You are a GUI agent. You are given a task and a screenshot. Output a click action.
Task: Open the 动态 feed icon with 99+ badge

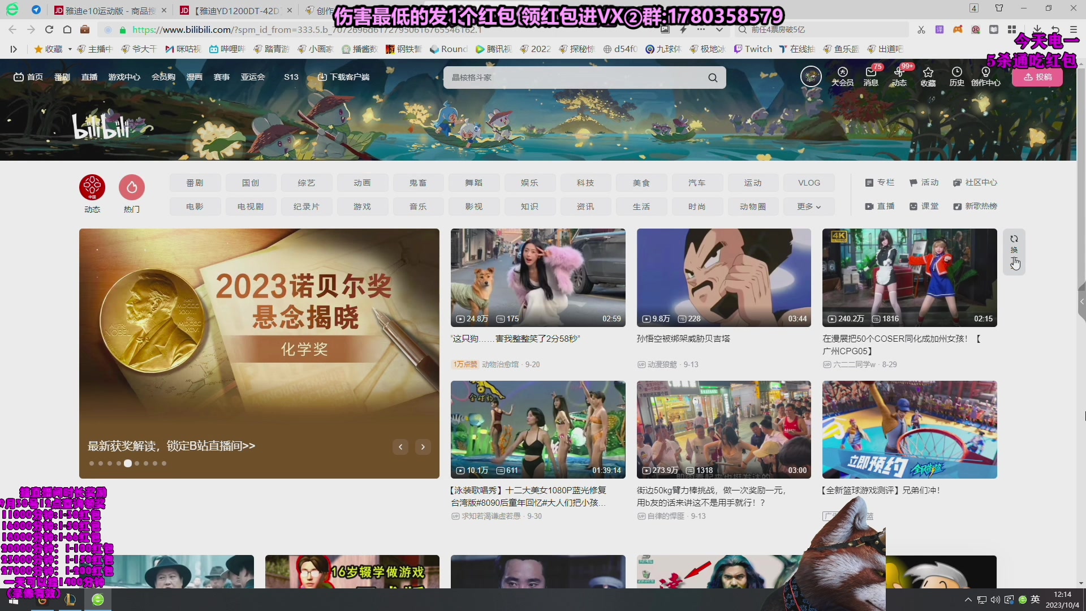click(x=899, y=78)
